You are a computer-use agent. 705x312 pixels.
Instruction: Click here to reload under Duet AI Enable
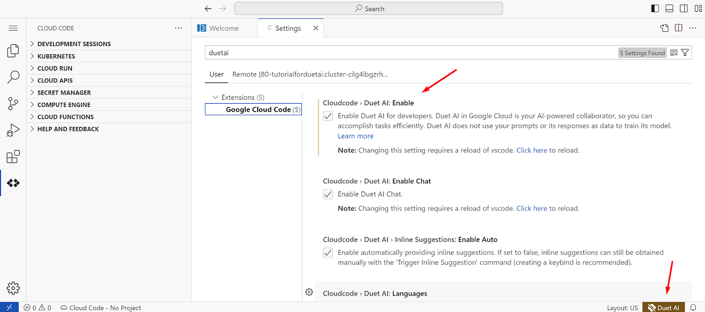(x=531, y=150)
